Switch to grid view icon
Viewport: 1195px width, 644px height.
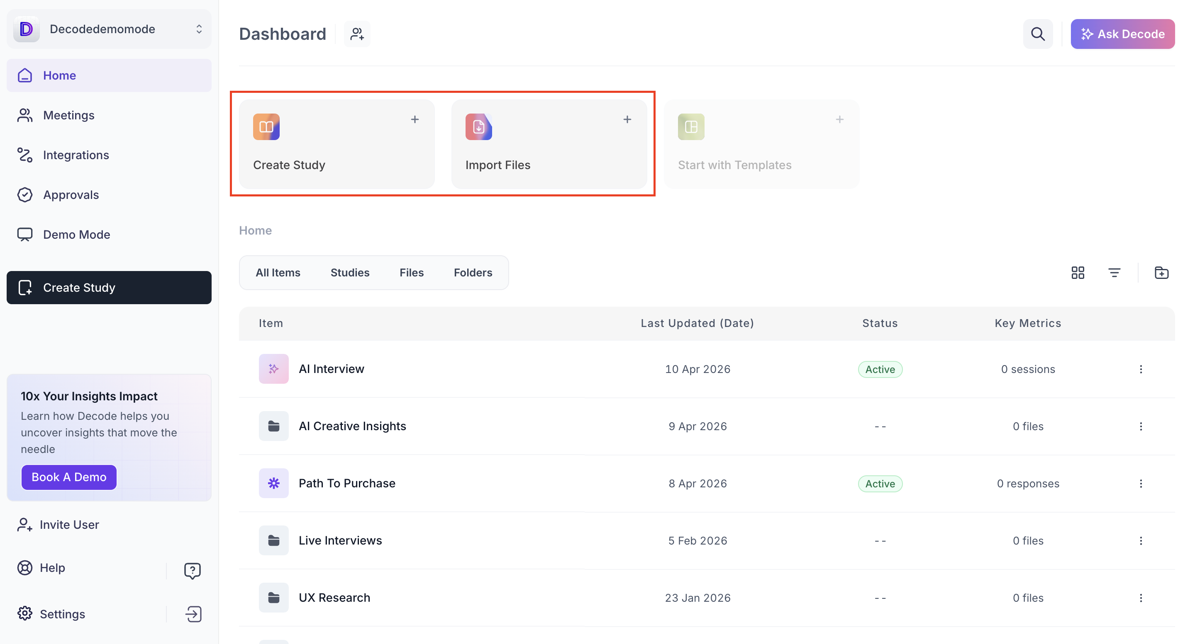pos(1078,272)
